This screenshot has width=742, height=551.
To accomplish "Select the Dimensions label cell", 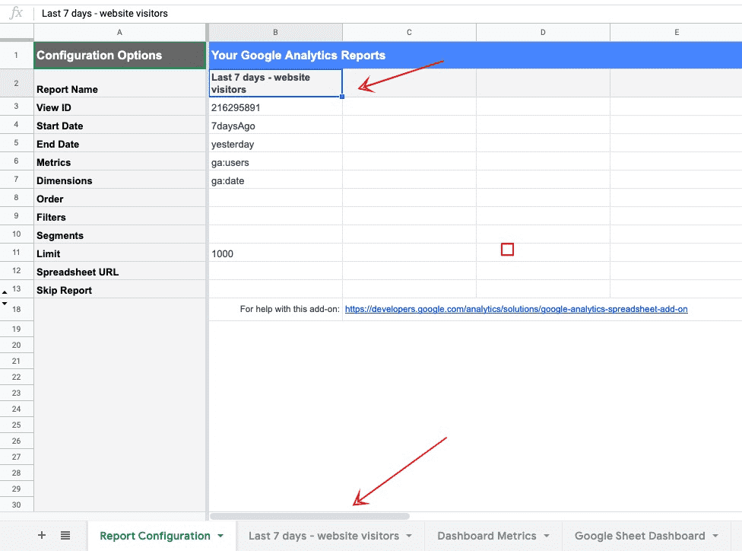I will (x=119, y=180).
